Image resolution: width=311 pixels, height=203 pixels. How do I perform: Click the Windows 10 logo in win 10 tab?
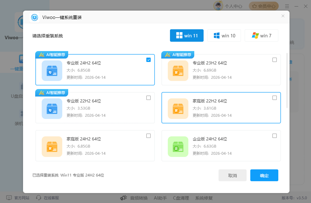(217, 35)
